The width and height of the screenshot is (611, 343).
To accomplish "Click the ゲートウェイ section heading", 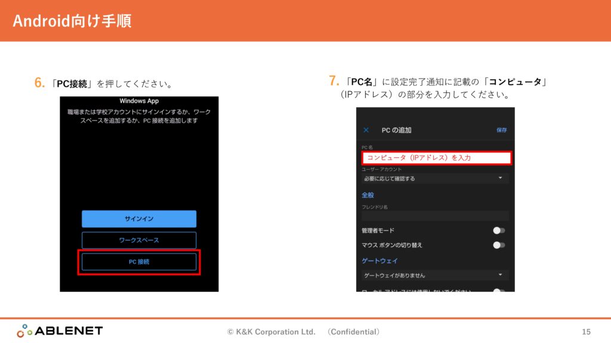I will pos(379,261).
